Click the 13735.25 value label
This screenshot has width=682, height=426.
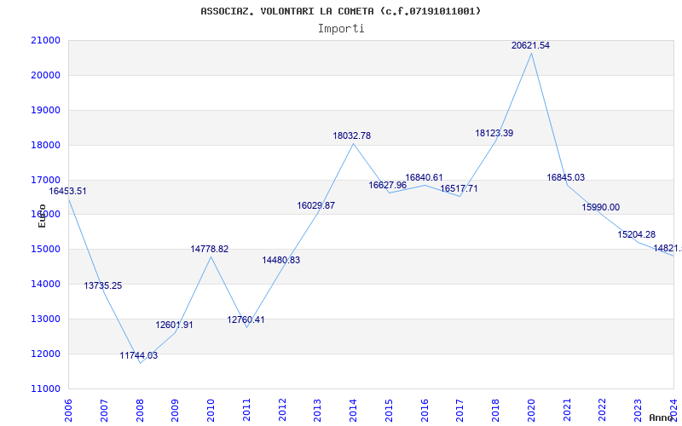click(x=103, y=285)
